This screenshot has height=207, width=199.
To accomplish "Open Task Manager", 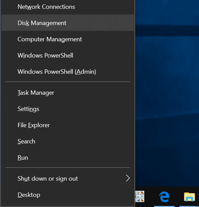I will click(x=68, y=93).
